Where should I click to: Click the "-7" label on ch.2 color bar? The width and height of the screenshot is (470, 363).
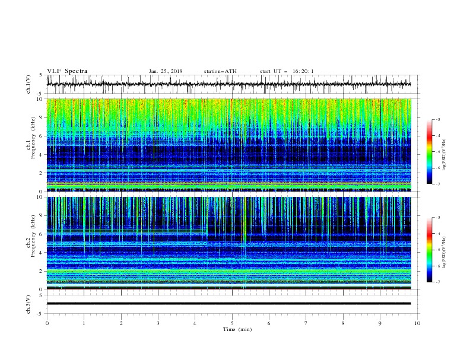click(x=438, y=282)
